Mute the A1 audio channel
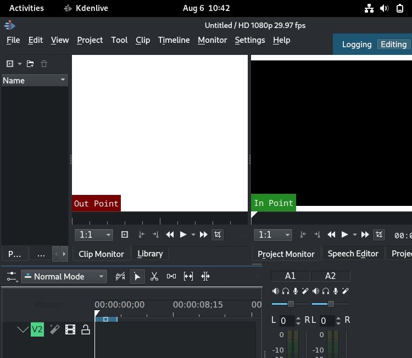 [x=276, y=290]
